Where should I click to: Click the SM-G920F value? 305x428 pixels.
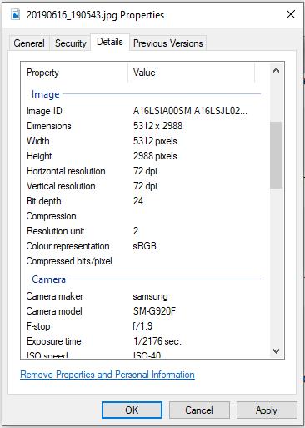click(154, 311)
